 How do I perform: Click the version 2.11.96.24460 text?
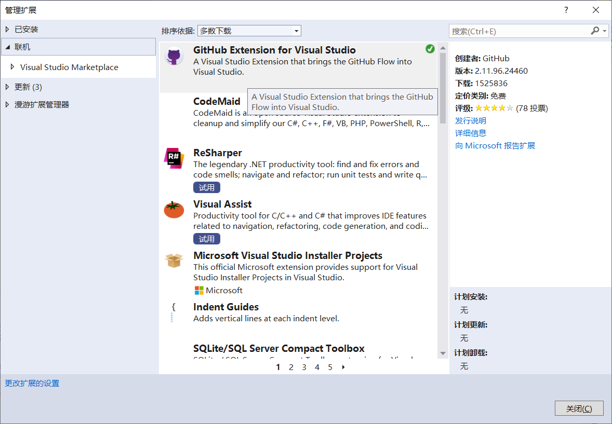501,71
